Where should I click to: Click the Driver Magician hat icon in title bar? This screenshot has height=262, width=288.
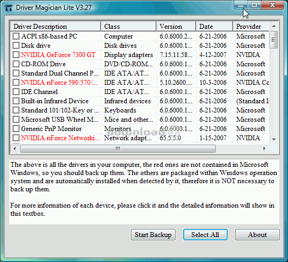9,8
